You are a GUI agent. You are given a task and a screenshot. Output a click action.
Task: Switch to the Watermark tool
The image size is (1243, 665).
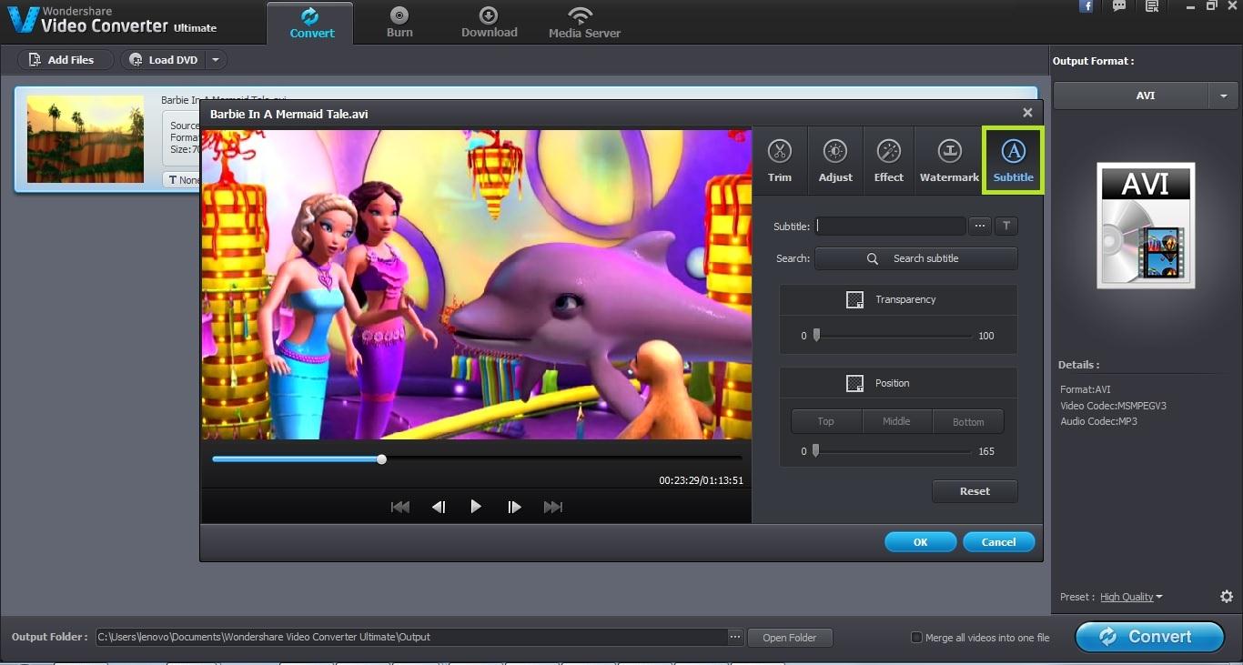pos(949,160)
